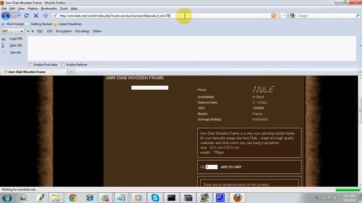Open the Tools menu
Image resolution: width=362 pixels, height=203 pixels.
[64, 8]
